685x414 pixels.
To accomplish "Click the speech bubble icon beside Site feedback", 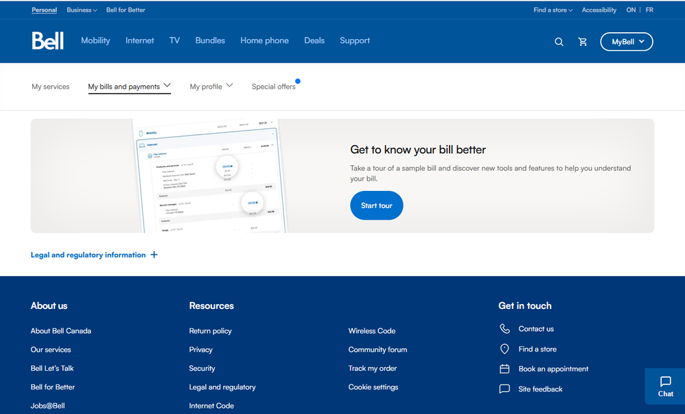I will (504, 389).
